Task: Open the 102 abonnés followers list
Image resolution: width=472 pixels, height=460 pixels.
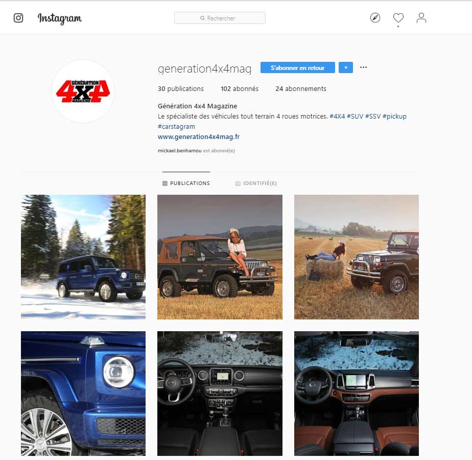Action: point(239,88)
